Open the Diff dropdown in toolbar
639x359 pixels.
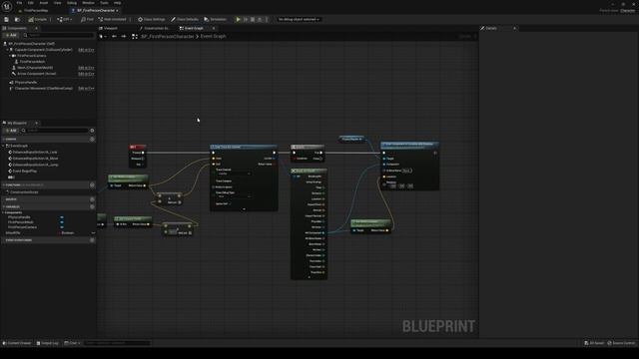click(x=64, y=19)
